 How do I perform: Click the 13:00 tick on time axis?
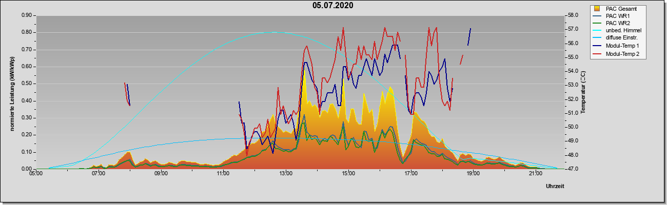pos(286,174)
